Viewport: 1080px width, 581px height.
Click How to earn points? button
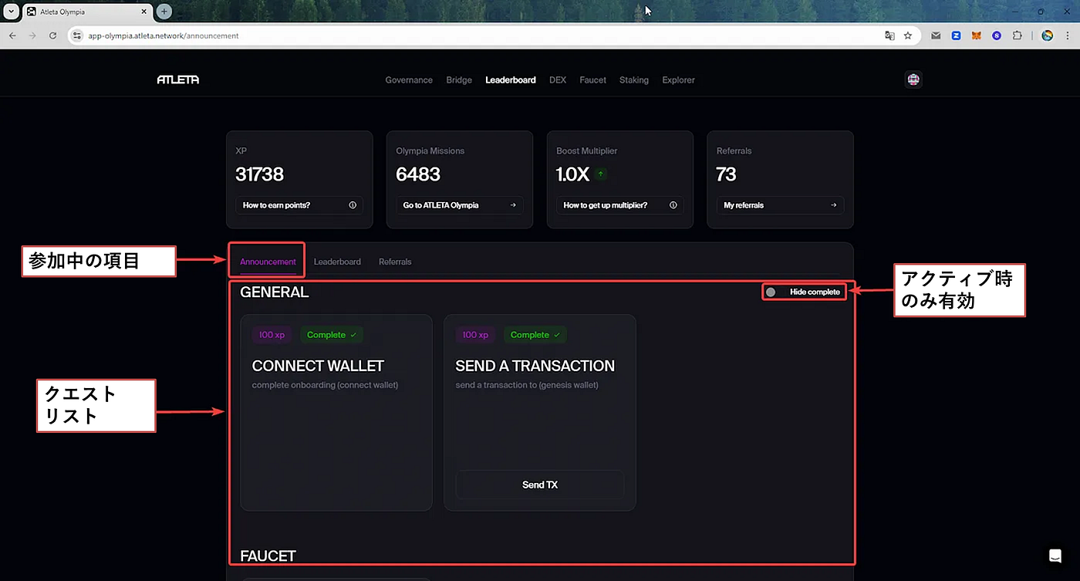coord(299,205)
